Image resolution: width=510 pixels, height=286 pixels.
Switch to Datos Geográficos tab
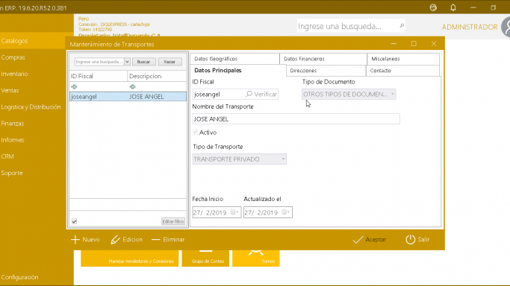click(x=234, y=59)
